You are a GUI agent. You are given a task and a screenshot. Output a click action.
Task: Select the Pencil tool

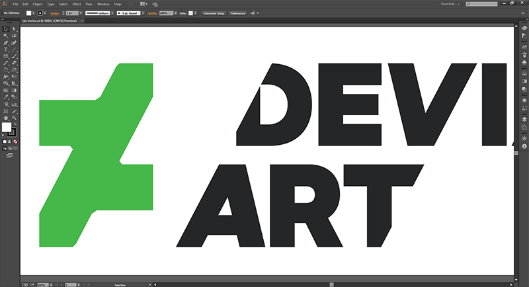coord(6,63)
